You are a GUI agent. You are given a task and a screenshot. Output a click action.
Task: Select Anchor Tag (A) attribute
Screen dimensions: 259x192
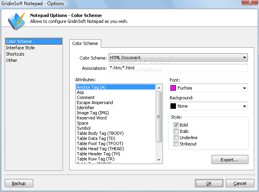tap(116, 87)
